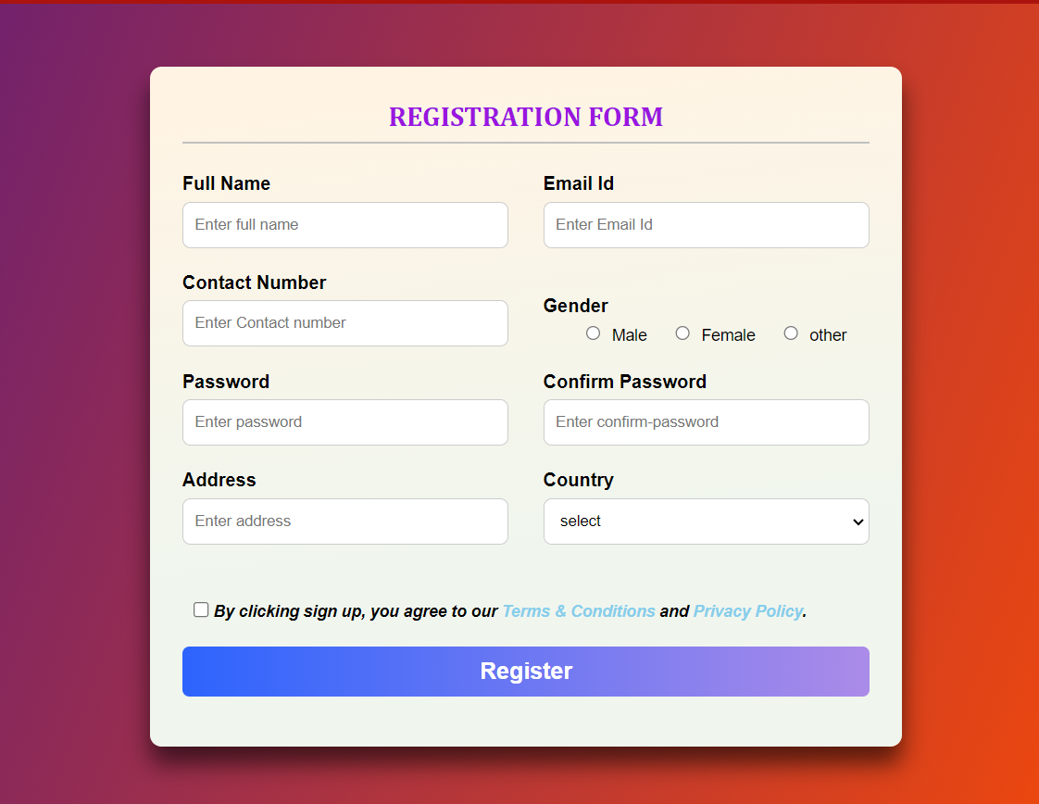
Task: Click the Country field label
Action: [579, 480]
